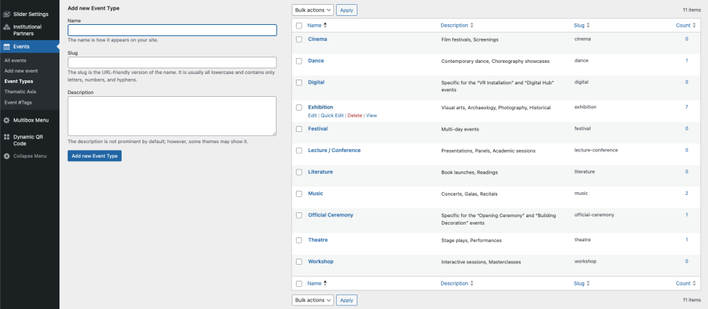
Task: Click the Collapse Menu arrow icon
Action: [x=6, y=156]
